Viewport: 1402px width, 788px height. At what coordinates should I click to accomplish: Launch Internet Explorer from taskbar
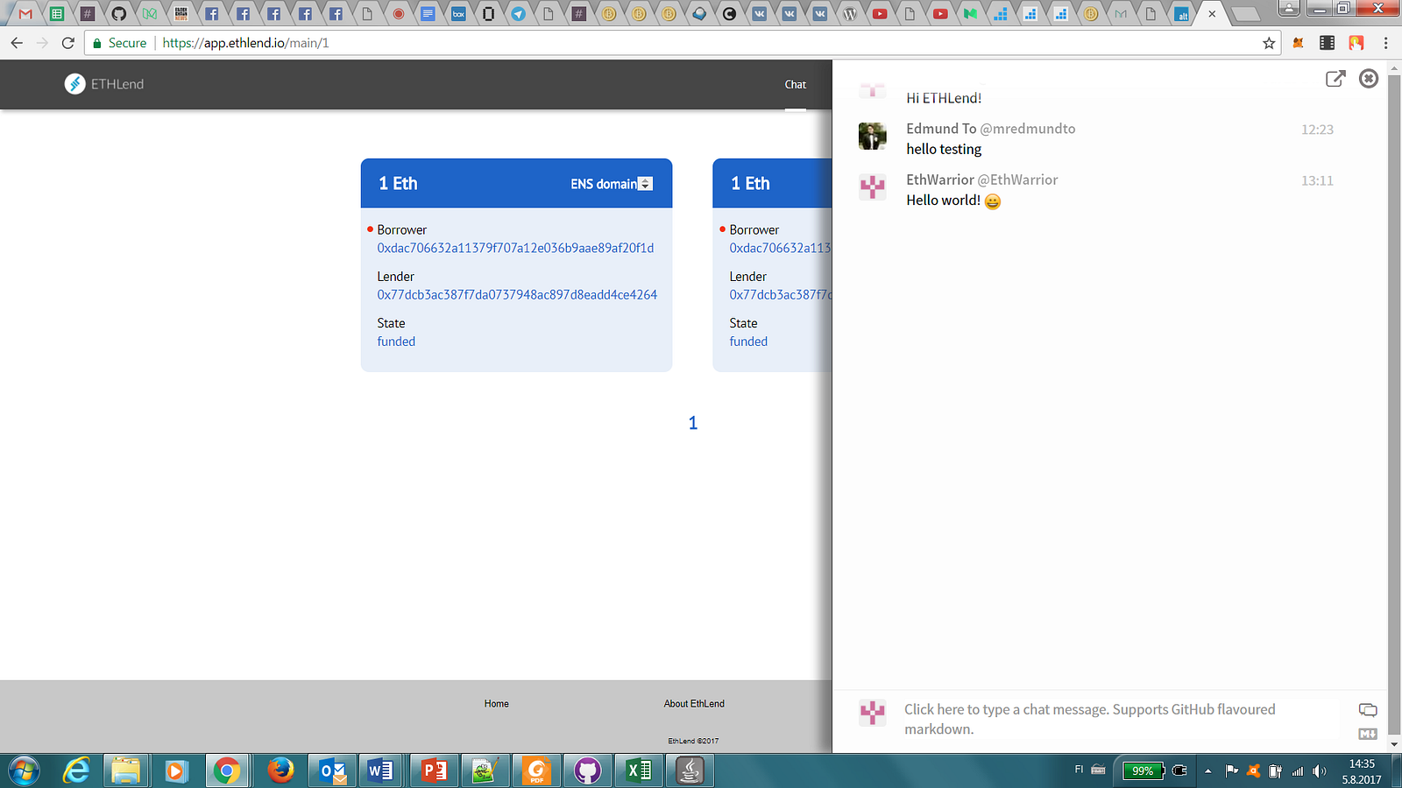pyautogui.click(x=77, y=771)
